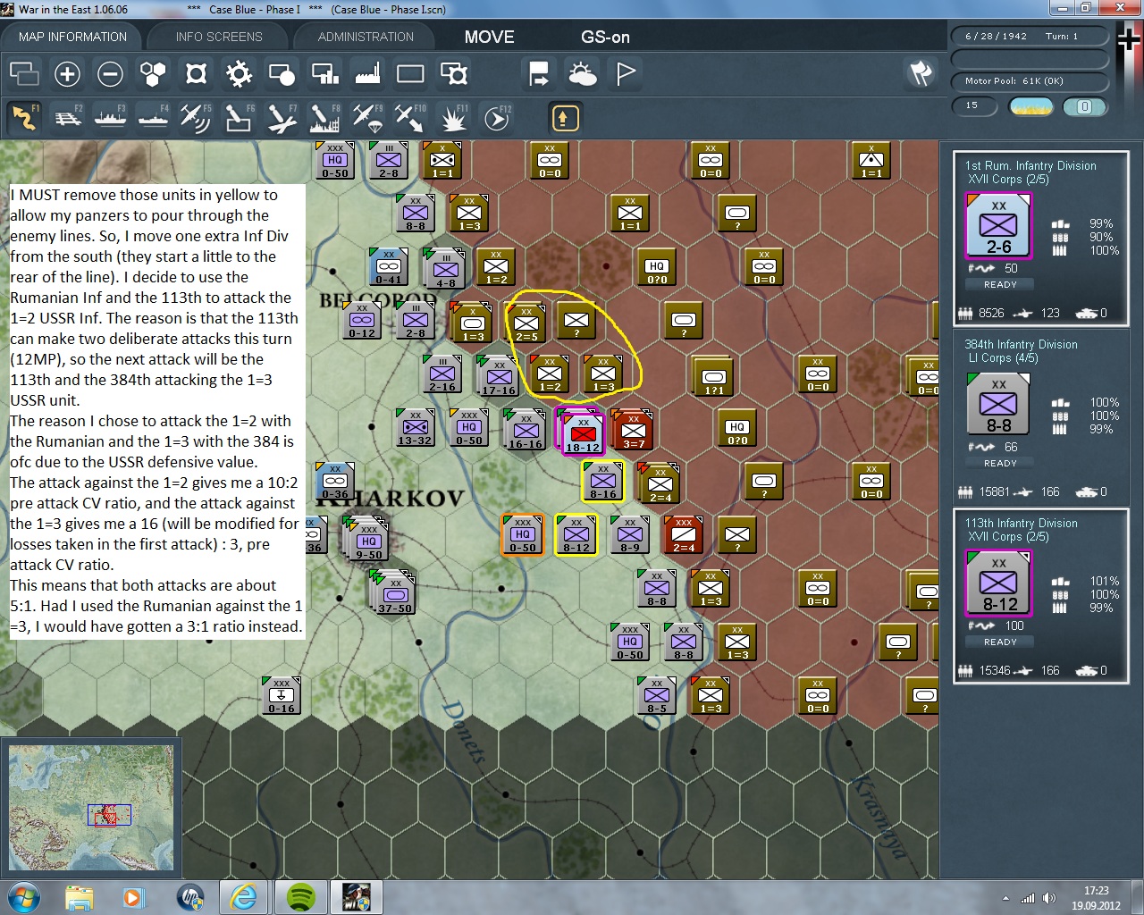The height and width of the screenshot is (915, 1144).
Task: Select the F6 bombing mode icon
Action: (x=239, y=118)
